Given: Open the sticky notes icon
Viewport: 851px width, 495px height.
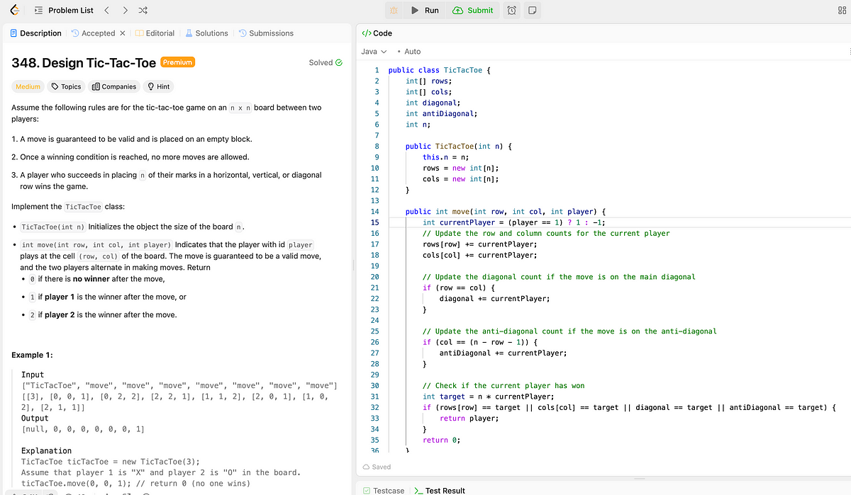Looking at the screenshot, I should point(532,10).
